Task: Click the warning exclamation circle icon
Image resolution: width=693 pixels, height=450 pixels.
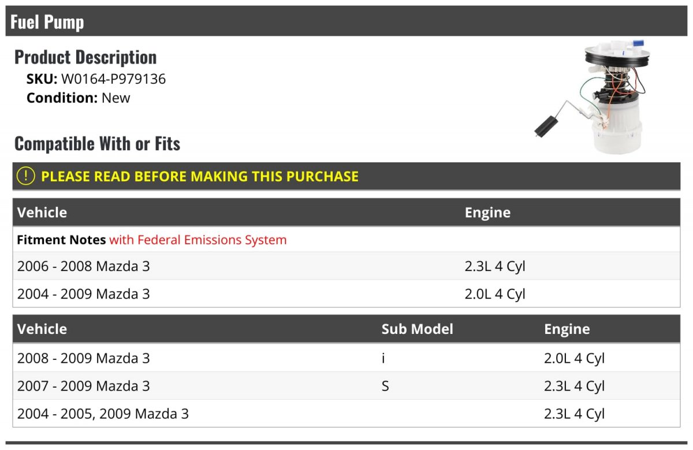Action: (26, 176)
